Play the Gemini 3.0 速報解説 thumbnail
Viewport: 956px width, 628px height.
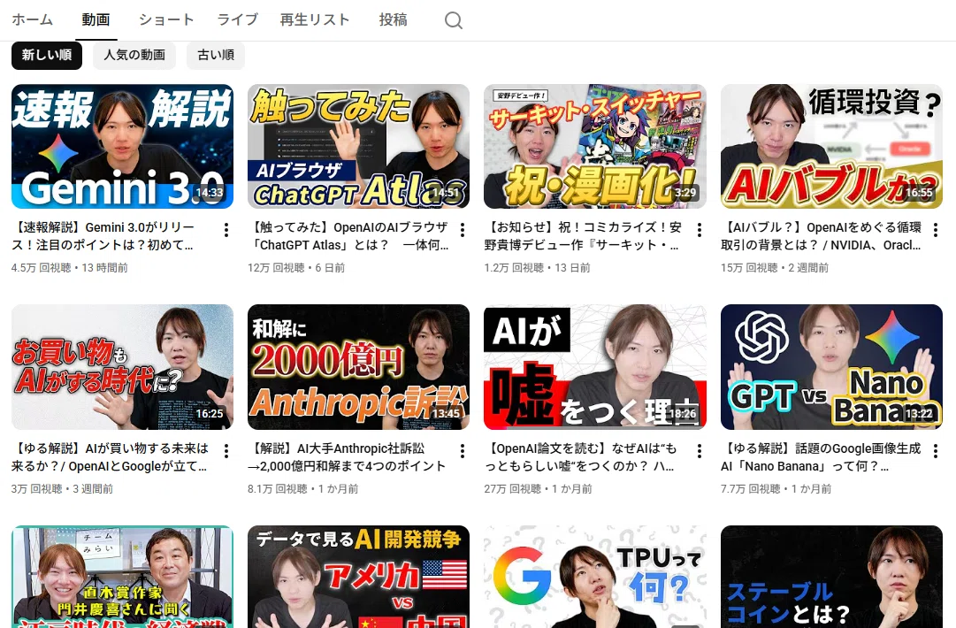coord(123,146)
